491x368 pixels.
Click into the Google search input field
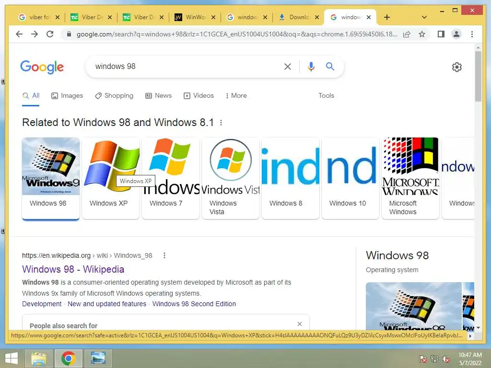185,66
